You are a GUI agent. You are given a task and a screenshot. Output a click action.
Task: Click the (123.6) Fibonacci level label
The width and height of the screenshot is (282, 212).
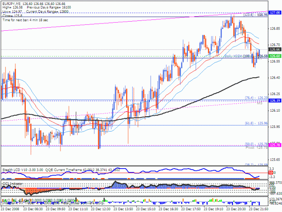coord(255,15)
